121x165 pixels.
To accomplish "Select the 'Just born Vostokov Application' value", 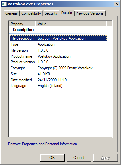I will [61, 38].
